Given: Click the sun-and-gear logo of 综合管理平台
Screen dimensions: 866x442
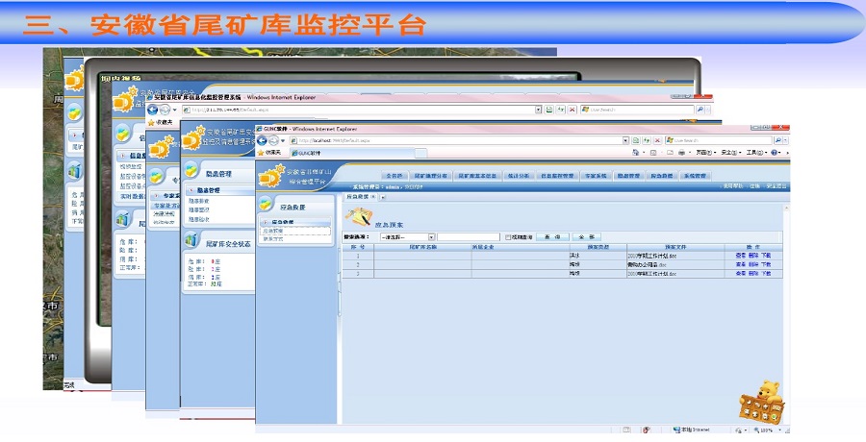Looking at the screenshot, I should (271, 176).
